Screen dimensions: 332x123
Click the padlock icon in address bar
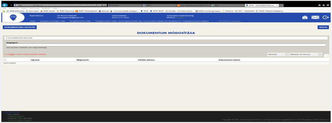(x=102, y=5)
